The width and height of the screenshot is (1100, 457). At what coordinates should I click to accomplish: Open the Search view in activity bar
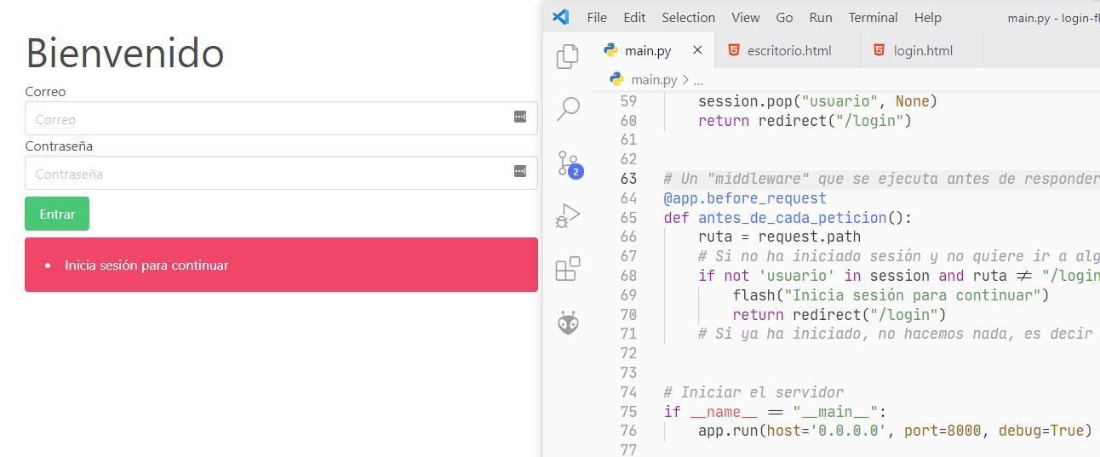click(568, 109)
